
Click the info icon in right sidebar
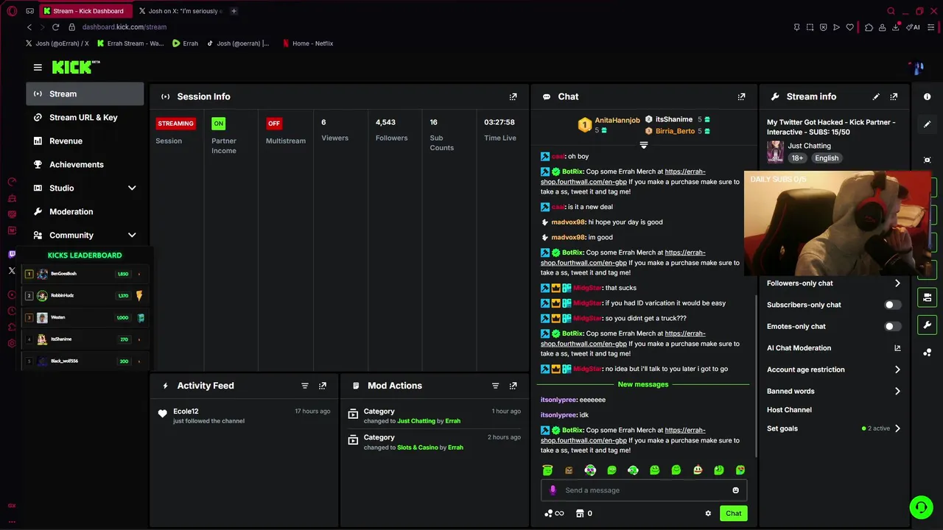pos(927,96)
